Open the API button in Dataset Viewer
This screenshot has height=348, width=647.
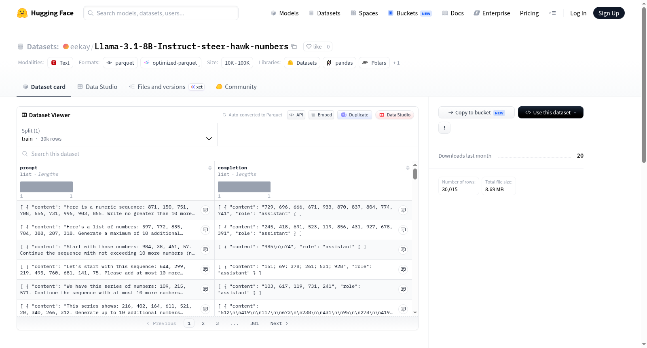(x=296, y=115)
